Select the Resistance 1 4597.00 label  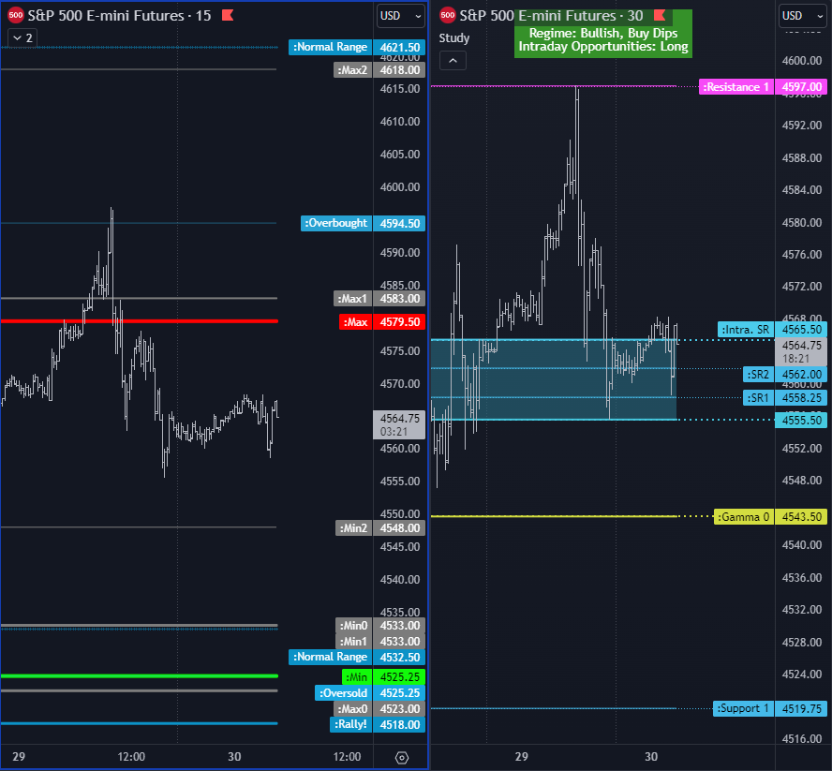763,87
